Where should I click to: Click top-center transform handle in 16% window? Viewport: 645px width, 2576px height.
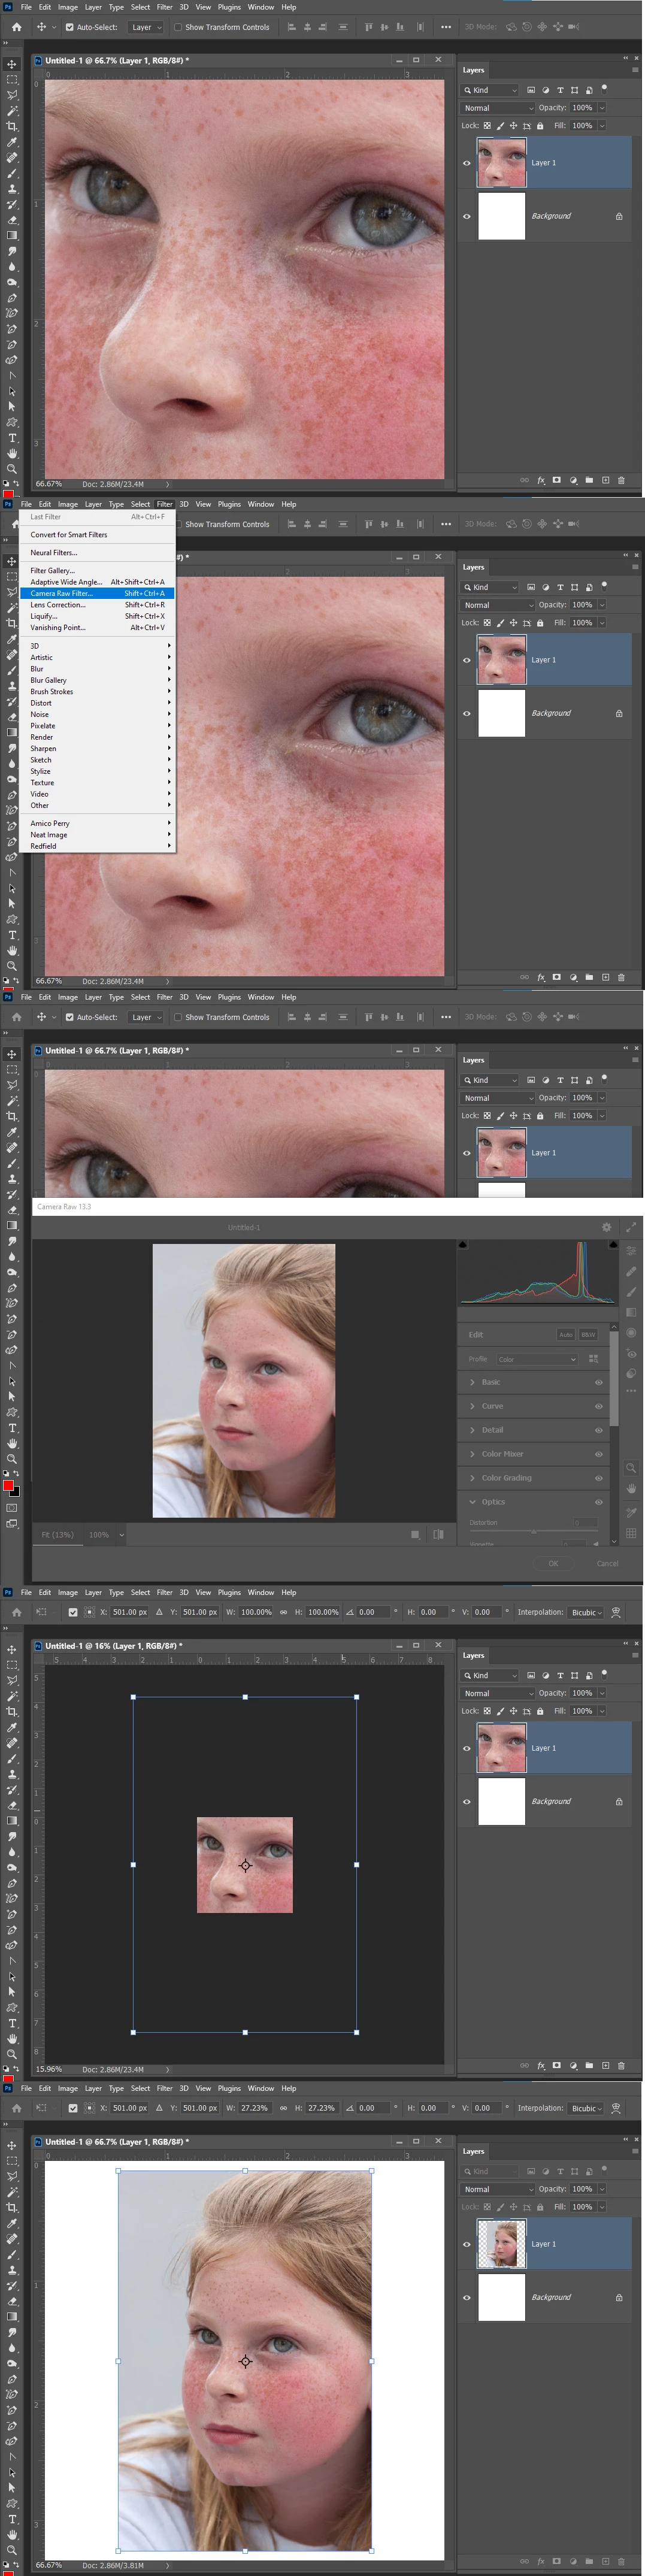[x=245, y=1697]
